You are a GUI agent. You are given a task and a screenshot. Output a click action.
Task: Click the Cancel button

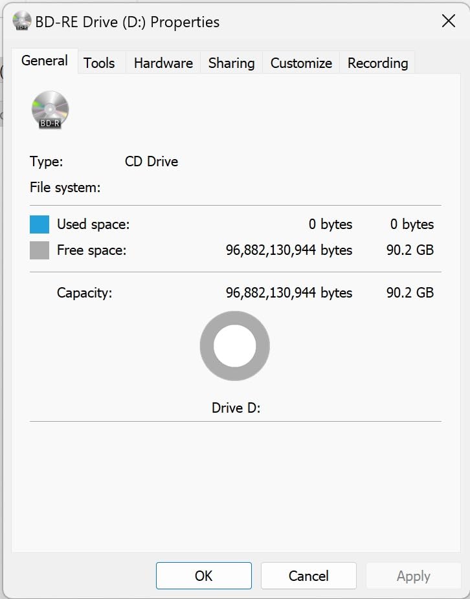308,576
